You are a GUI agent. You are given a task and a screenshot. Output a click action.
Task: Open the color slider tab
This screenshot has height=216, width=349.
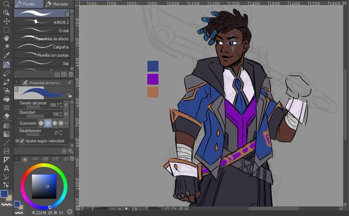(35, 159)
